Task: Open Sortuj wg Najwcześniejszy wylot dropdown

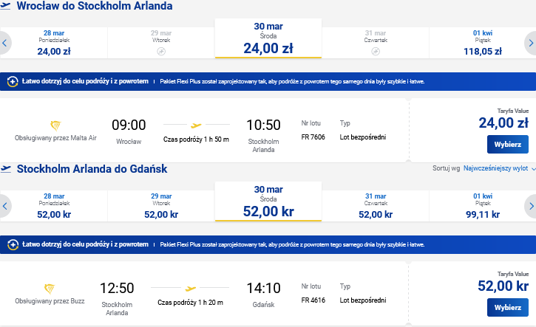Action: point(499,168)
